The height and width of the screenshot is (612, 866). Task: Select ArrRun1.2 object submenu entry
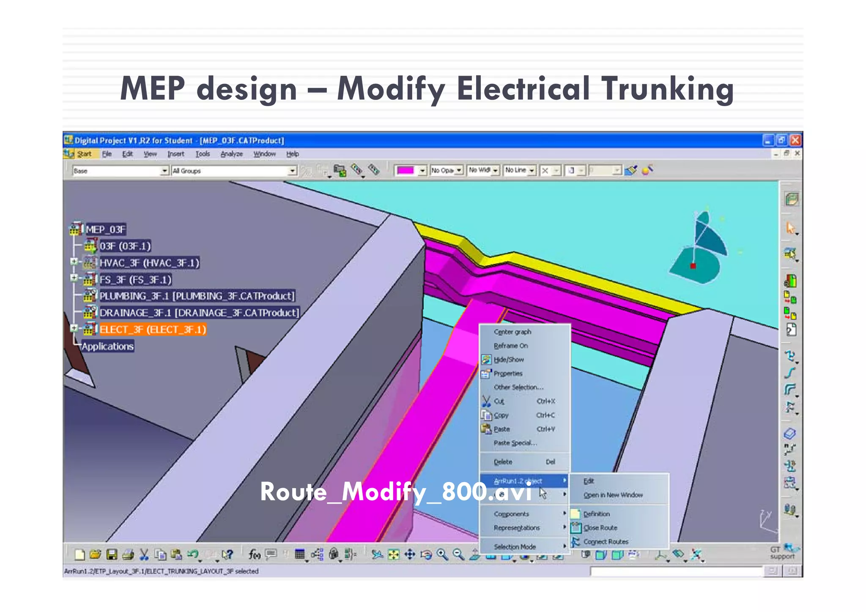pos(525,481)
